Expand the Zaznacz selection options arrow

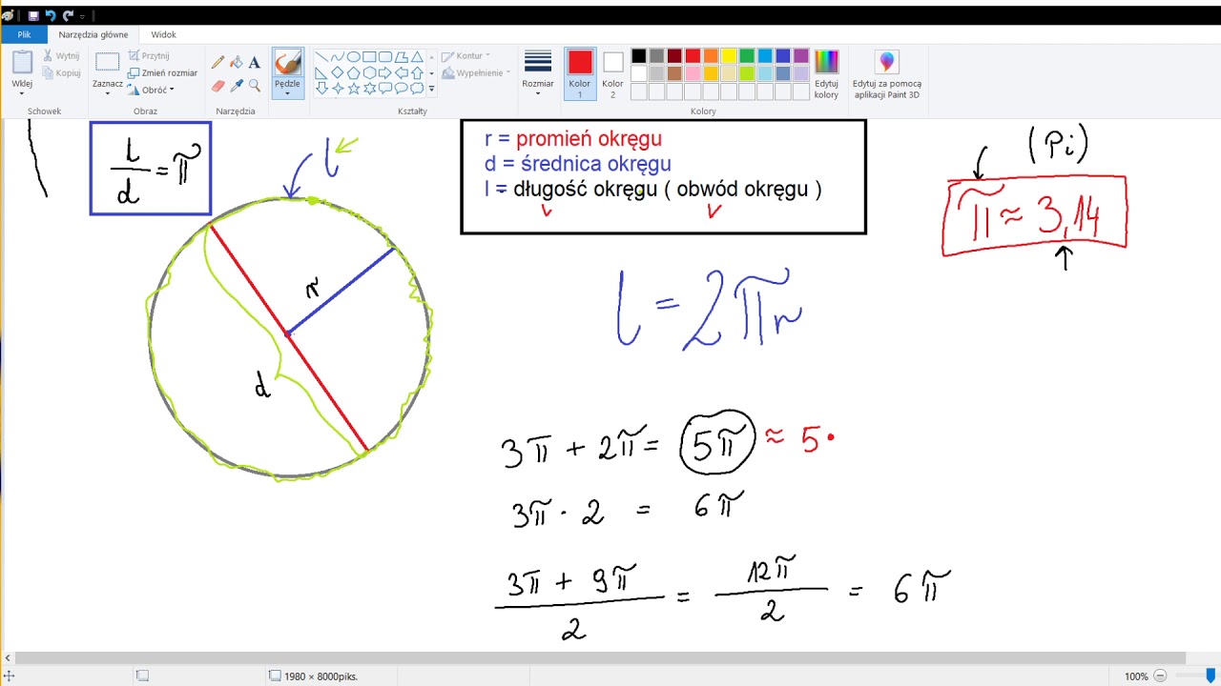click(x=107, y=93)
